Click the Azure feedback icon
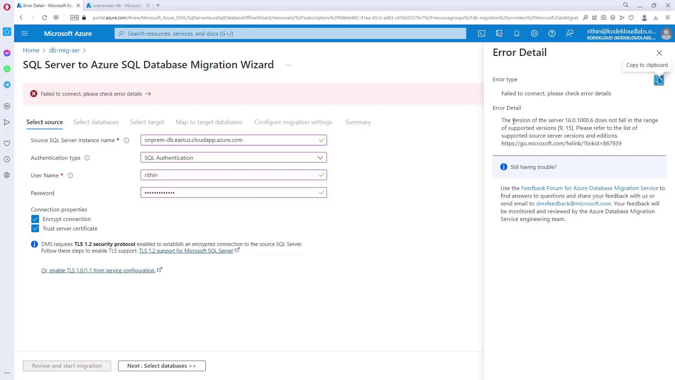 click(x=569, y=33)
